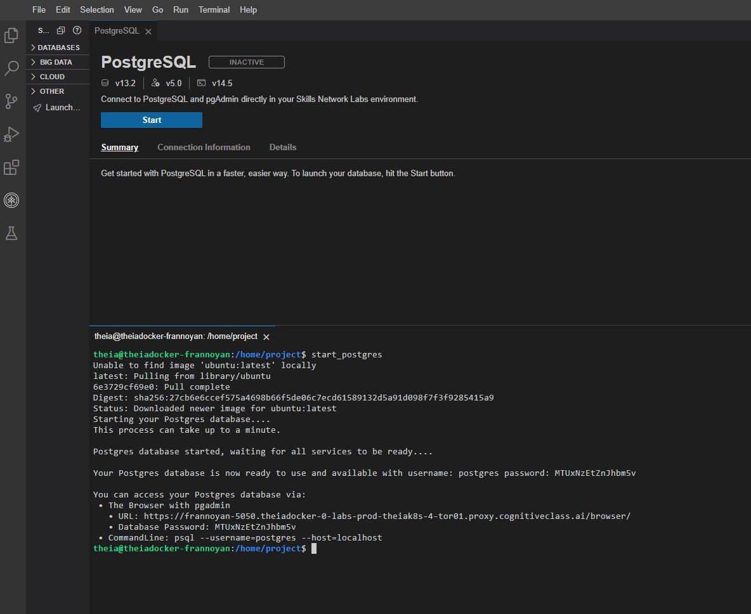
Task: Click the database icon next to v13.2
Action: (105, 83)
